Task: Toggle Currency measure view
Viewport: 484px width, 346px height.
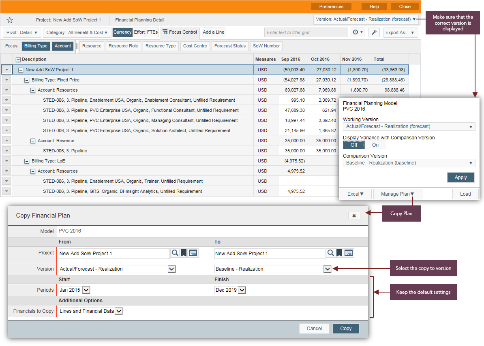Action: click(122, 32)
